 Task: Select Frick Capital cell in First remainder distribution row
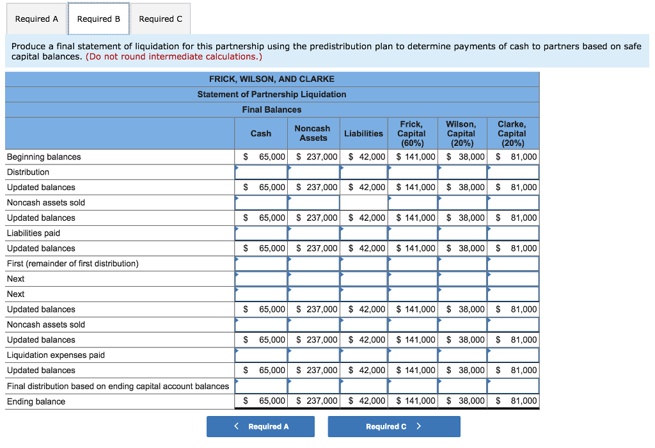pyautogui.click(x=413, y=264)
